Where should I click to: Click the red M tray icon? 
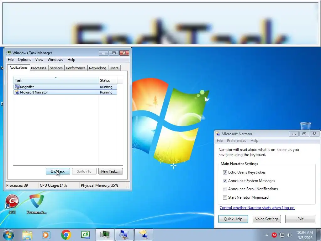point(274,235)
